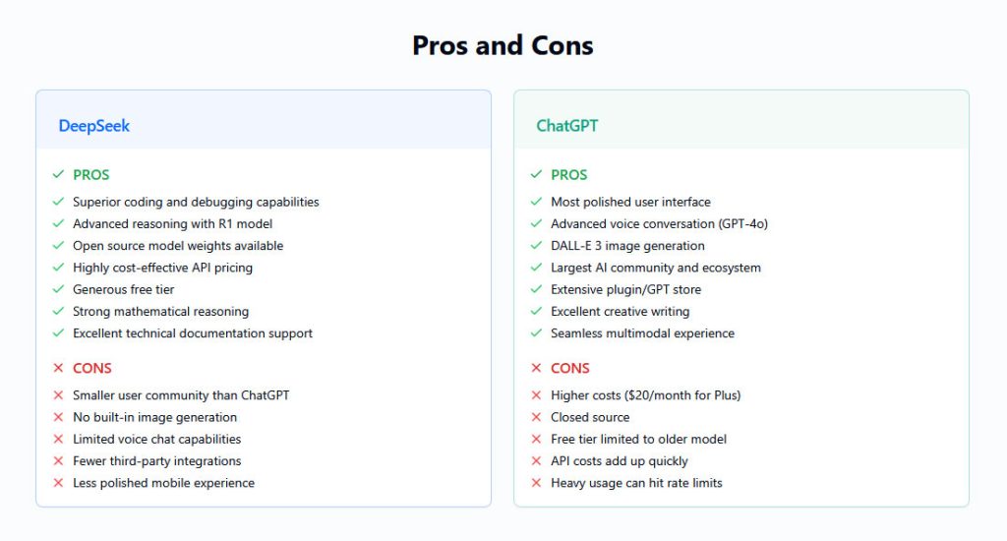Click checkmark beside Open source model weights
The width and height of the screenshot is (1007, 541).
[58, 246]
